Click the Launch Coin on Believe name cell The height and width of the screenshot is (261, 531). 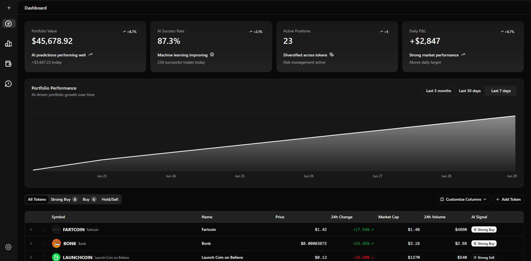[x=222, y=257]
